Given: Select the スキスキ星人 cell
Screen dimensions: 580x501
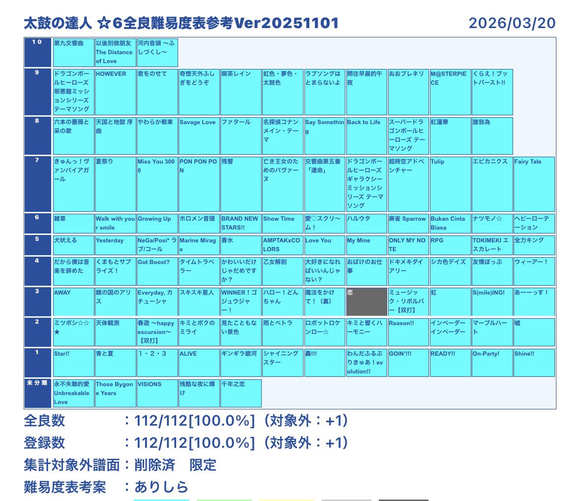Looking at the screenshot, I should pyautogui.click(x=199, y=301).
